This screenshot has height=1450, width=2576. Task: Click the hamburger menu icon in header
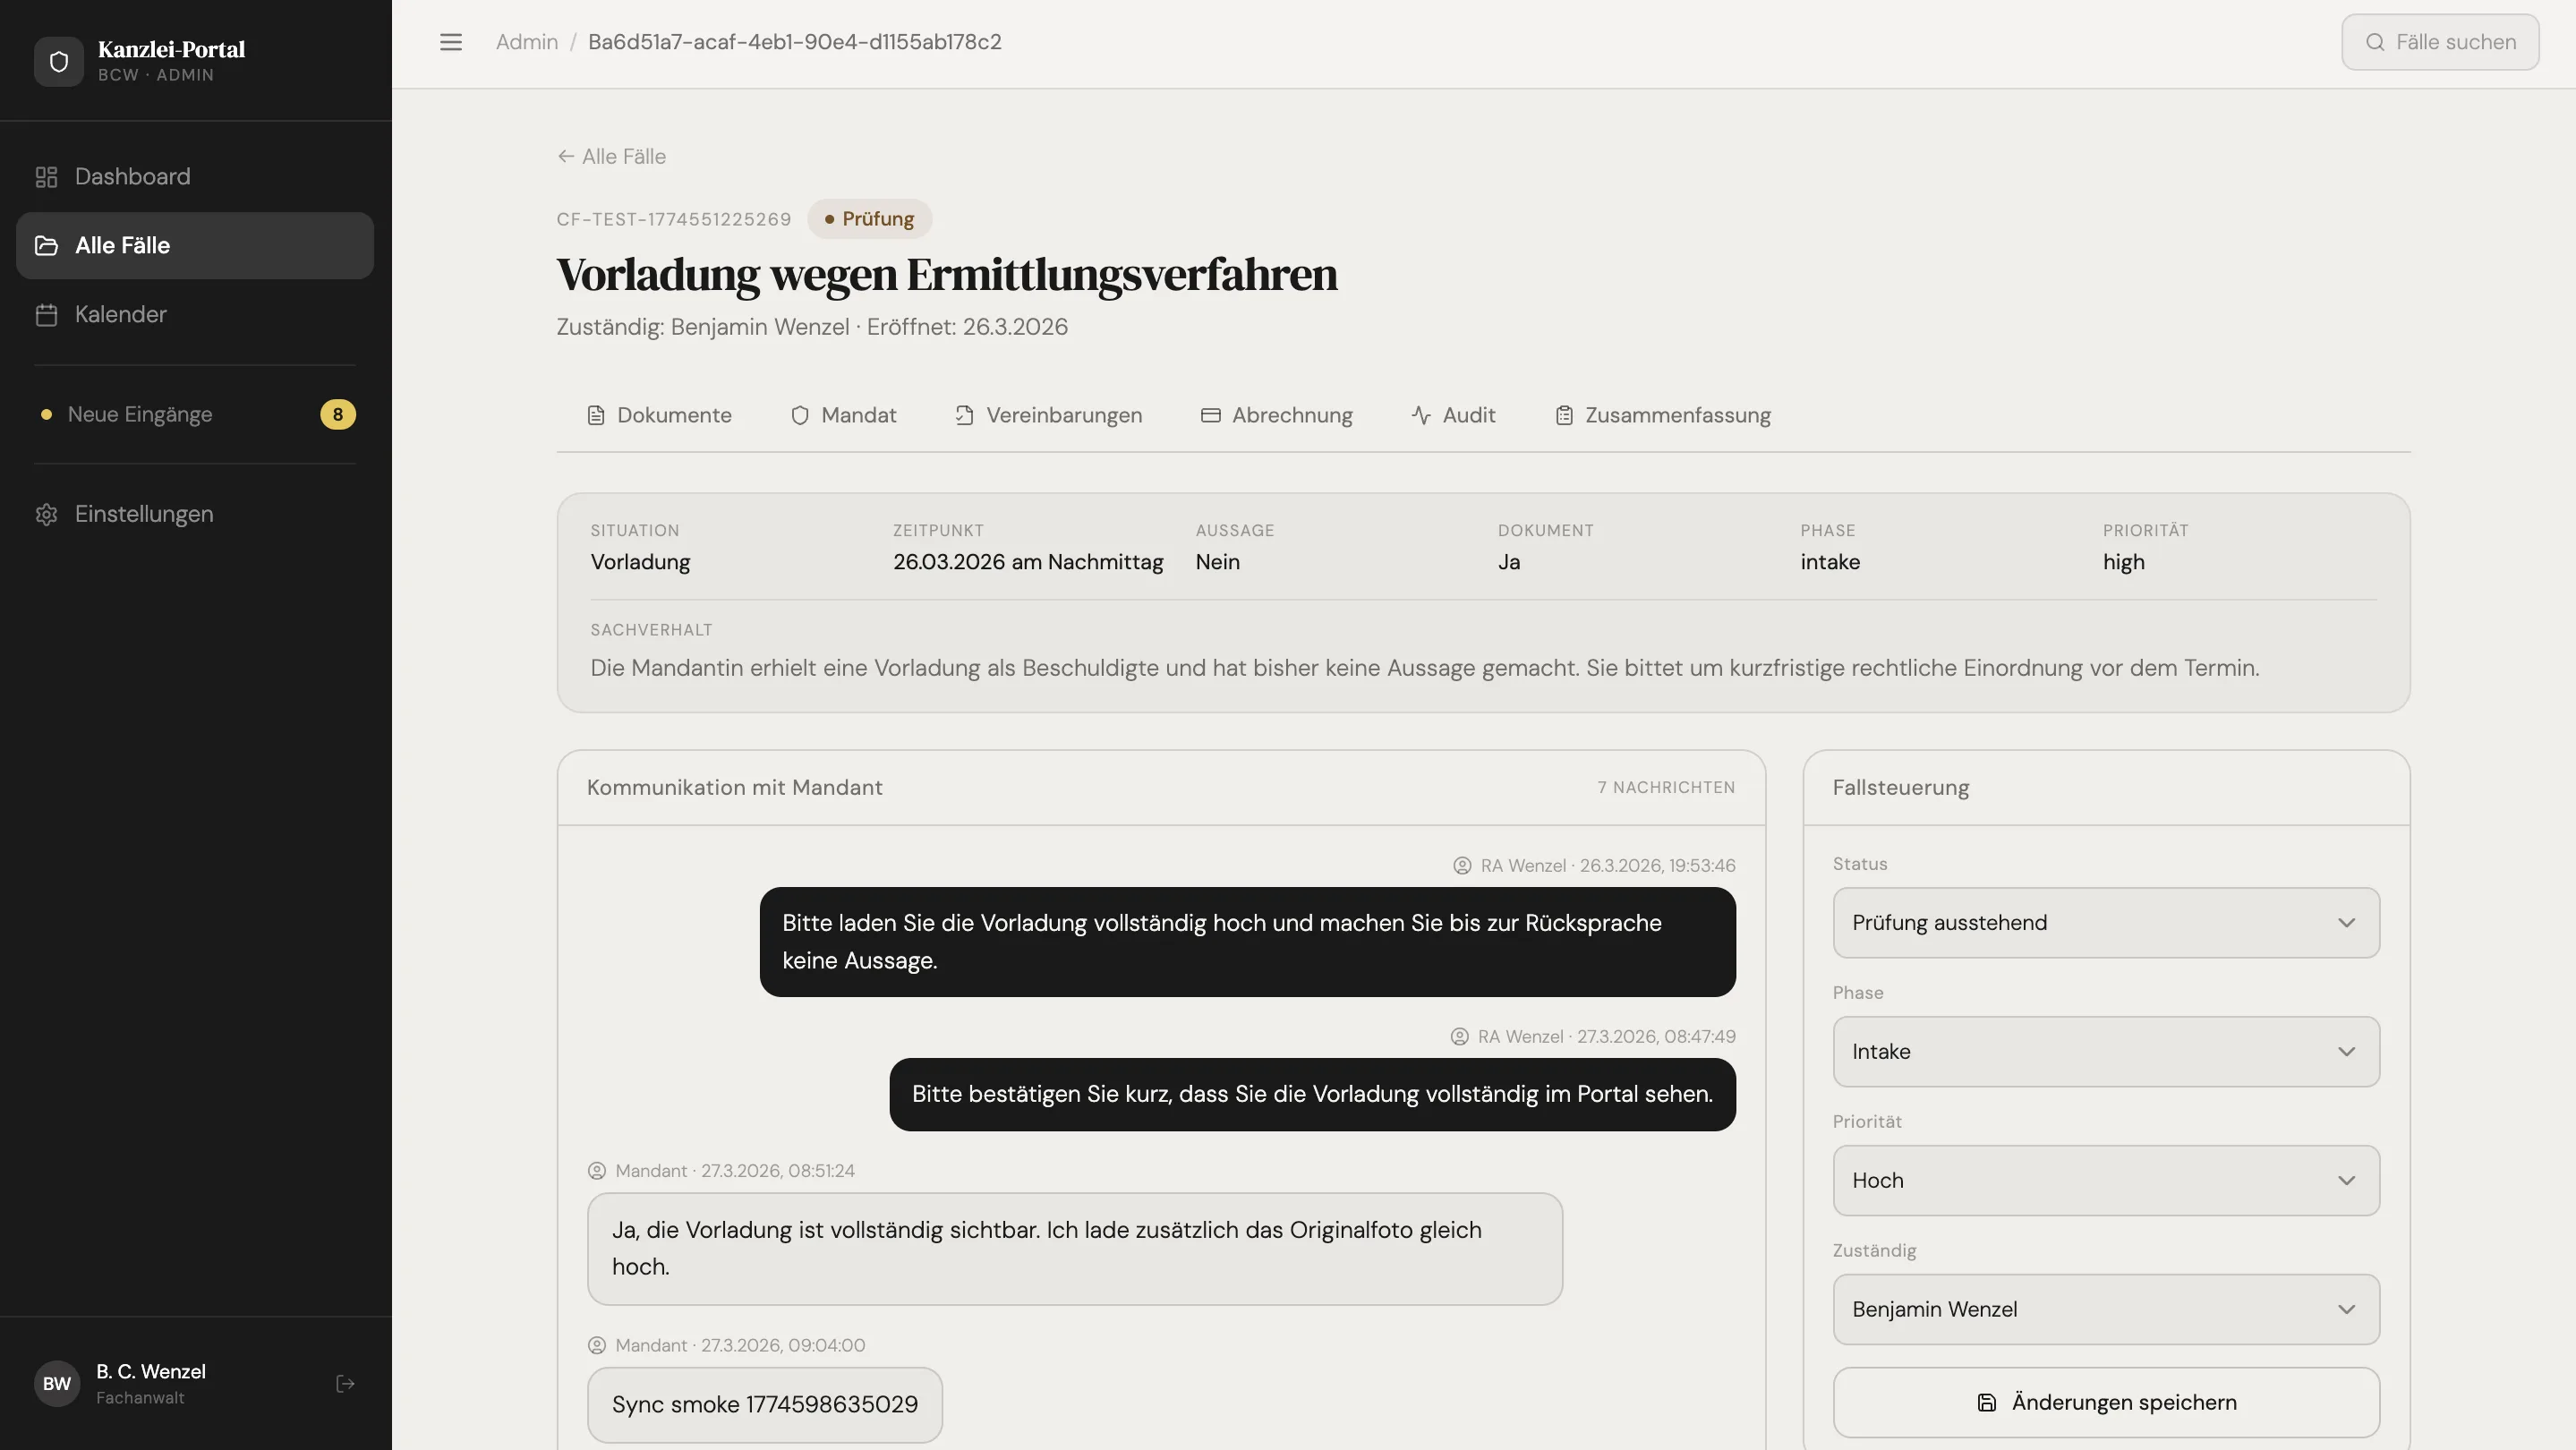[x=451, y=42]
